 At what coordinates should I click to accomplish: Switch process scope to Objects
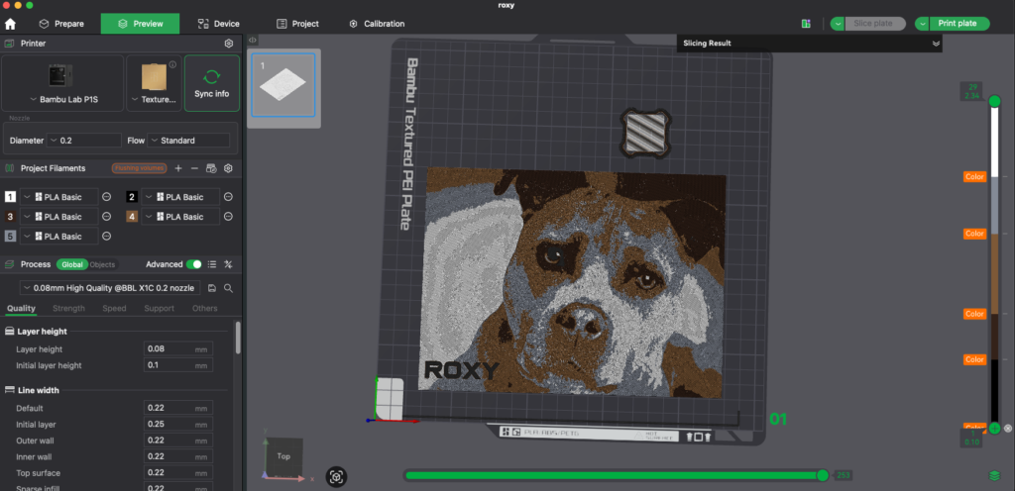click(102, 264)
